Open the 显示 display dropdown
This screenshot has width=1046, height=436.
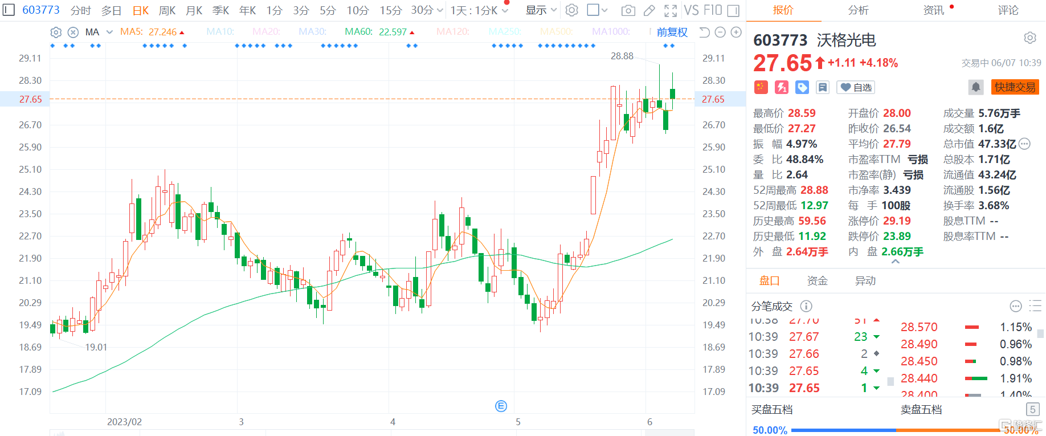coord(541,10)
